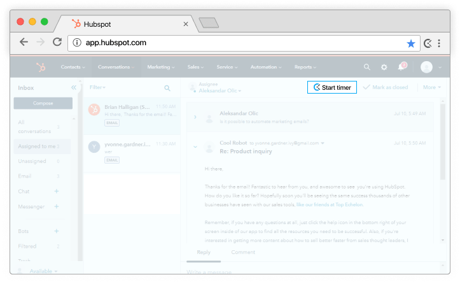460x284 pixels.
Task: Open the search magnifier in top navbar
Action: 366,67
